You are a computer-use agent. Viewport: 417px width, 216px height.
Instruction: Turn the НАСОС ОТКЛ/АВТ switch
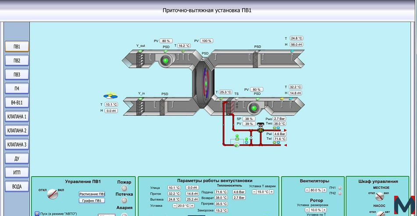[381, 214]
